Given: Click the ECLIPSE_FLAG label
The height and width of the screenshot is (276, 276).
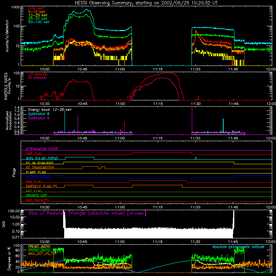Looking at the screenshot, I should point(38,177).
